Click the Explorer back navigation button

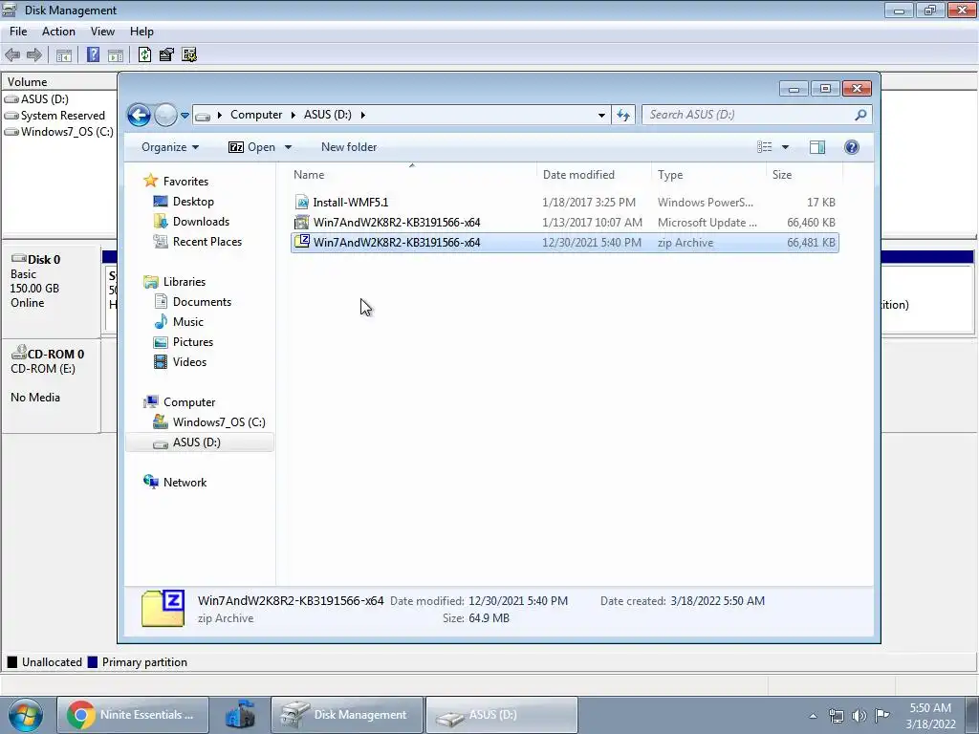pos(139,115)
